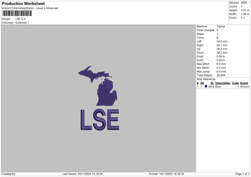Click the Last Saved timestamp 14/11/2023 15.18.20
The width and height of the screenshot is (251, 177).
(x=90, y=174)
